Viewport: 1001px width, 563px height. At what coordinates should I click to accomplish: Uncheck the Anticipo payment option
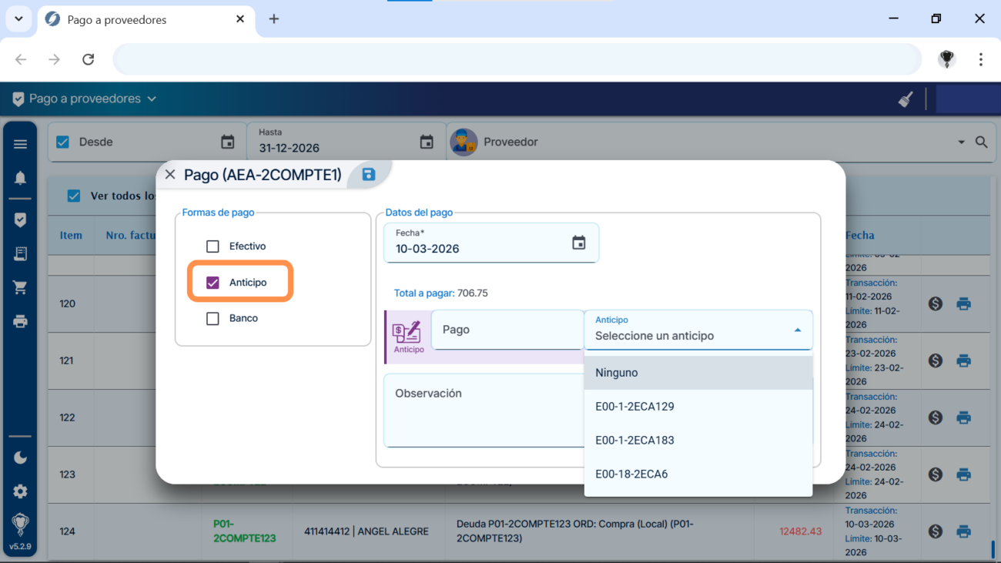pyautogui.click(x=213, y=283)
